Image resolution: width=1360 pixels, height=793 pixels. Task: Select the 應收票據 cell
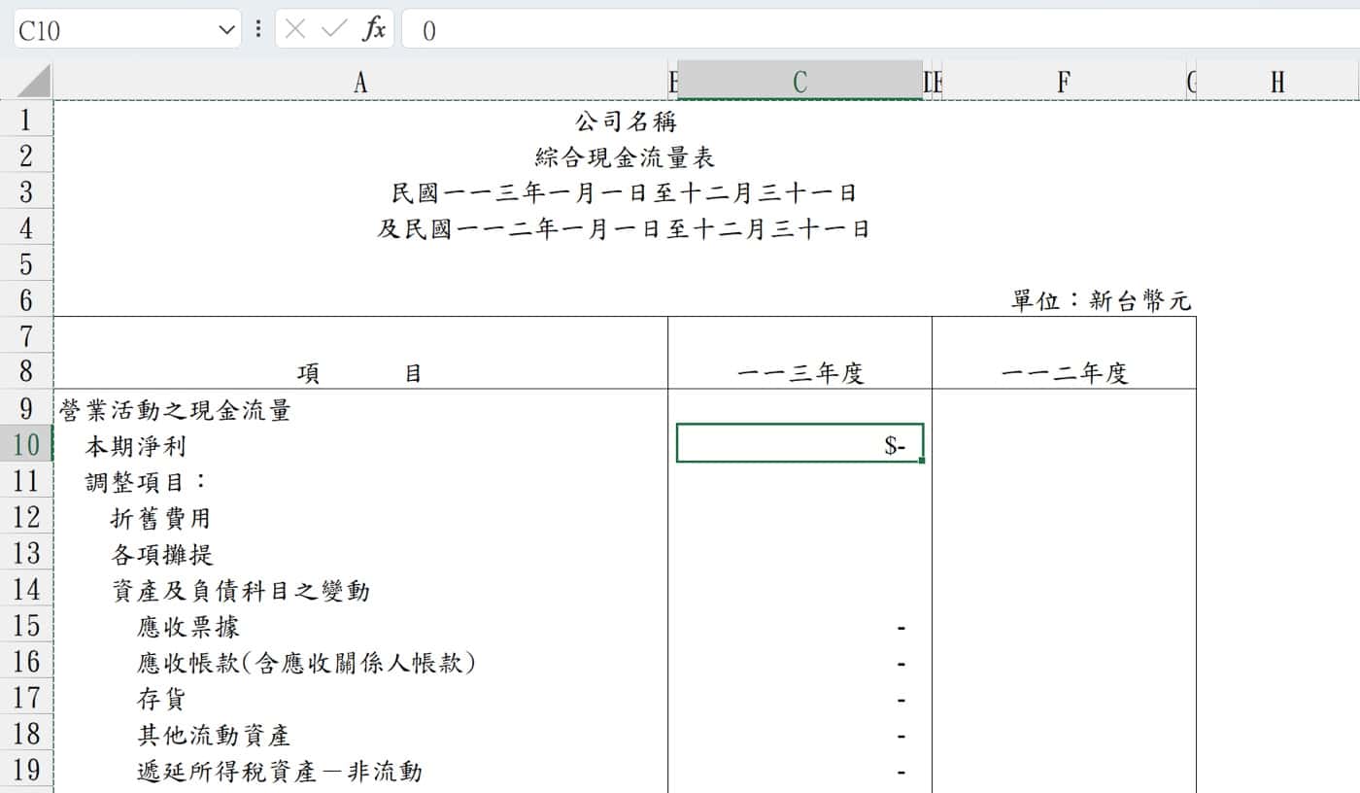(187, 628)
